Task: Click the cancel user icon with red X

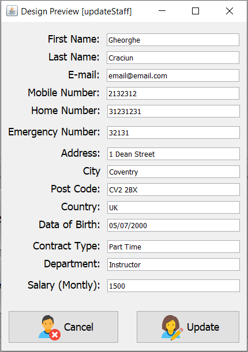Action: (x=50, y=328)
